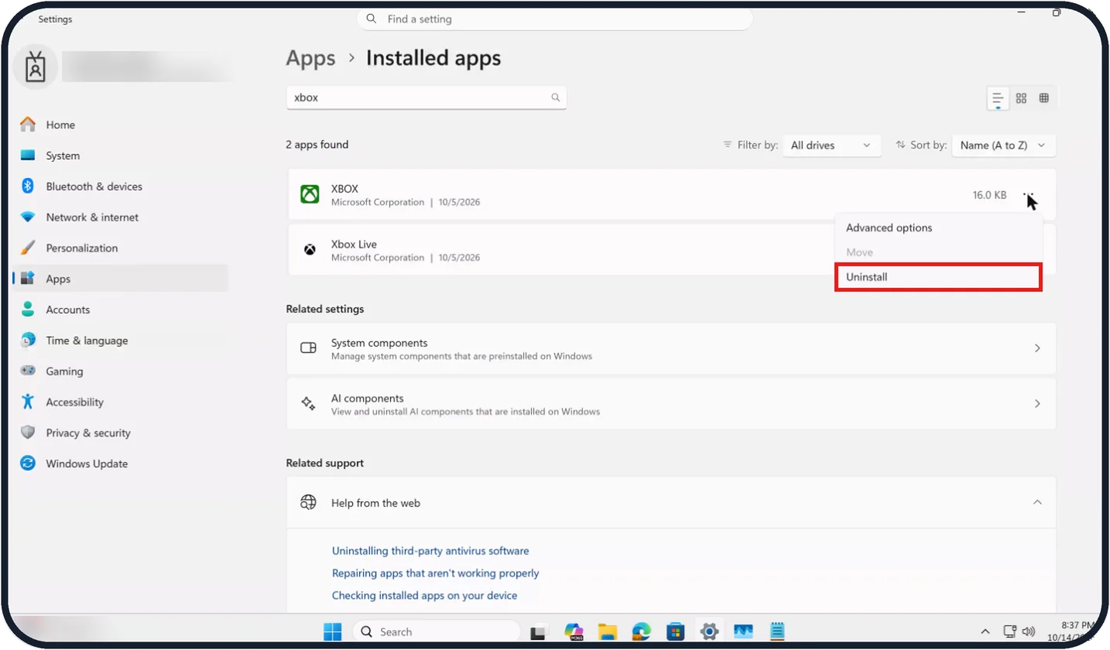Select Apps in the sidebar
This screenshot has height=650, width=1110.
120,279
